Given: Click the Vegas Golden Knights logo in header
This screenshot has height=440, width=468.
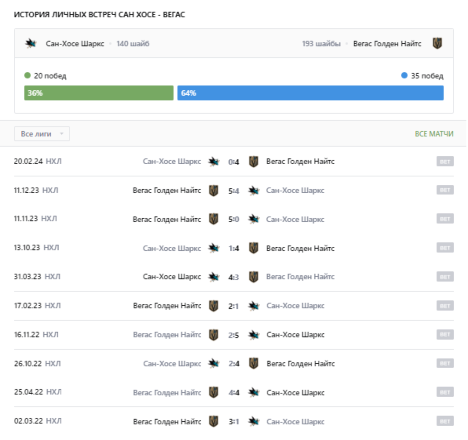Looking at the screenshot, I should (437, 44).
